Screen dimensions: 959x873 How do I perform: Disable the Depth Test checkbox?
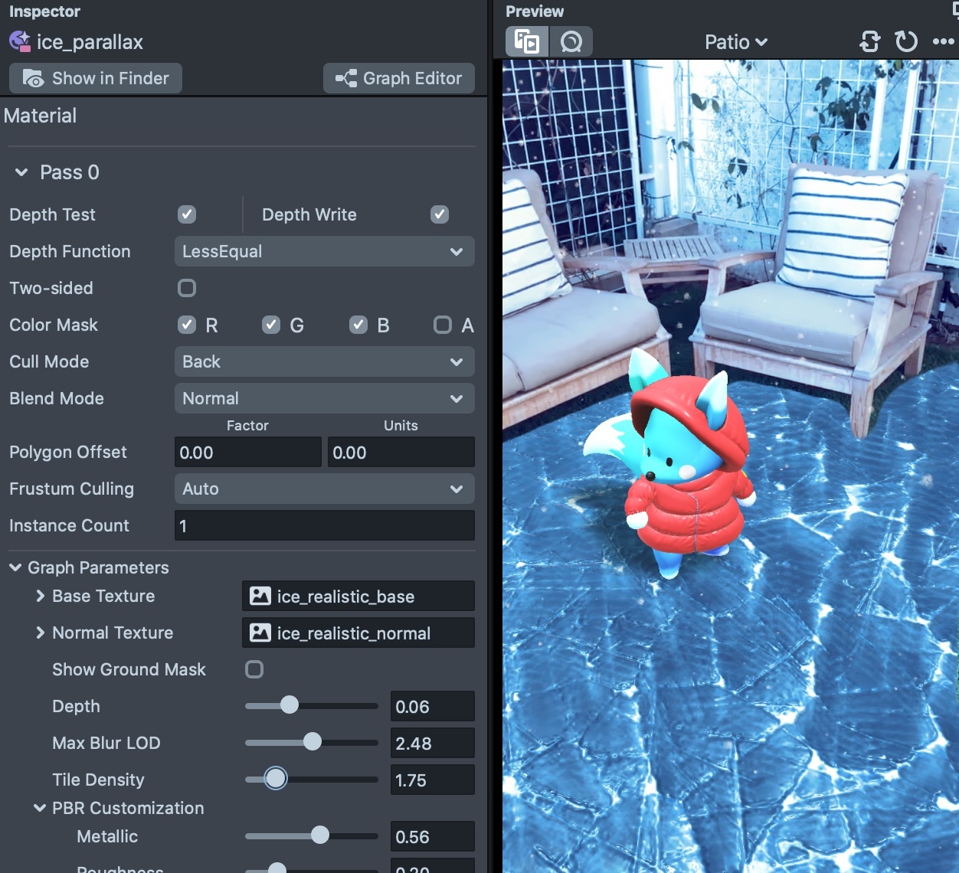187,214
